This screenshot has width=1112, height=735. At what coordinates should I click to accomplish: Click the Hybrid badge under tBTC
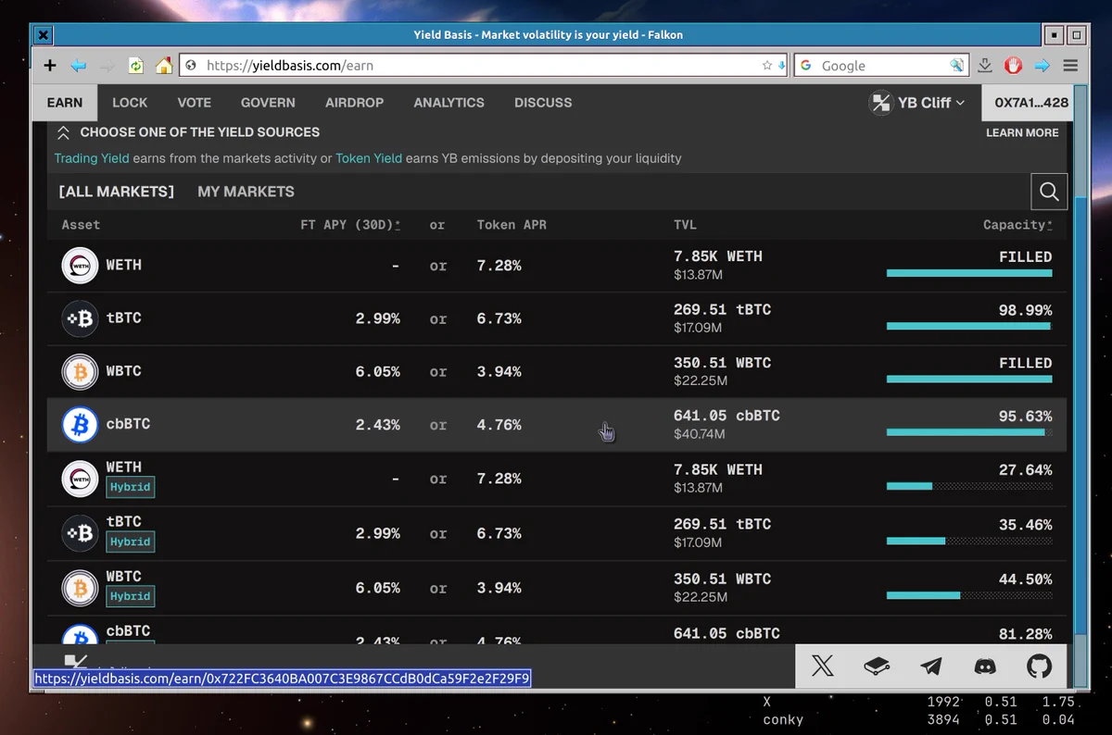pos(130,542)
